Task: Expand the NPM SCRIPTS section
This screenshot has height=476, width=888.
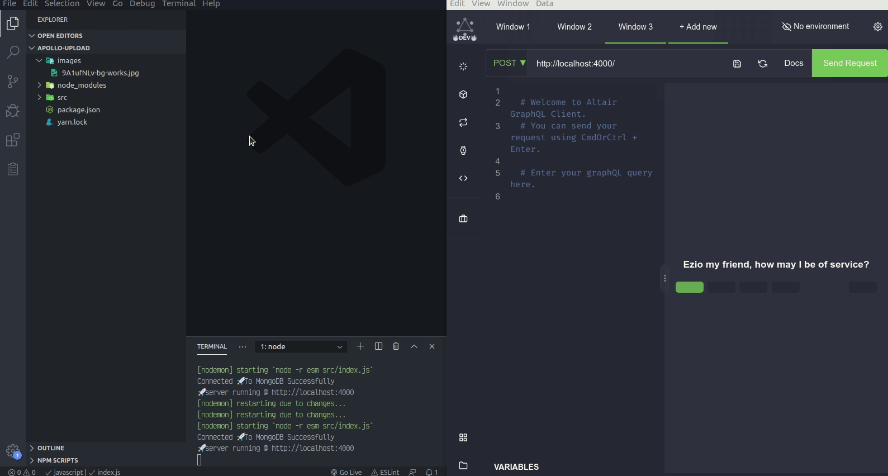Action: coord(106,460)
